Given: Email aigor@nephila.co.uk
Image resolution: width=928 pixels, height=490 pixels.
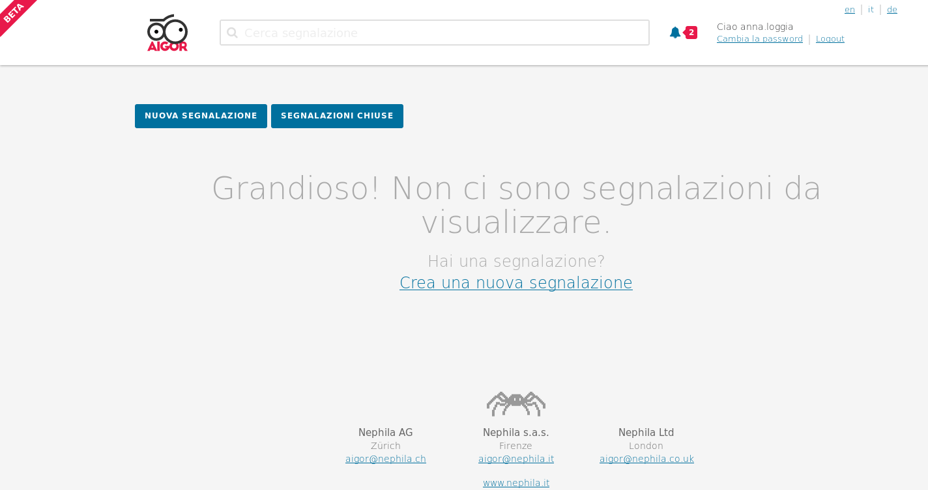Looking at the screenshot, I should pos(646,459).
